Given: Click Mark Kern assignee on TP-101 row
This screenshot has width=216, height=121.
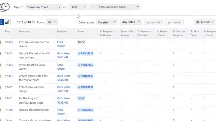Looking at the screenshot, I should click(x=63, y=100).
